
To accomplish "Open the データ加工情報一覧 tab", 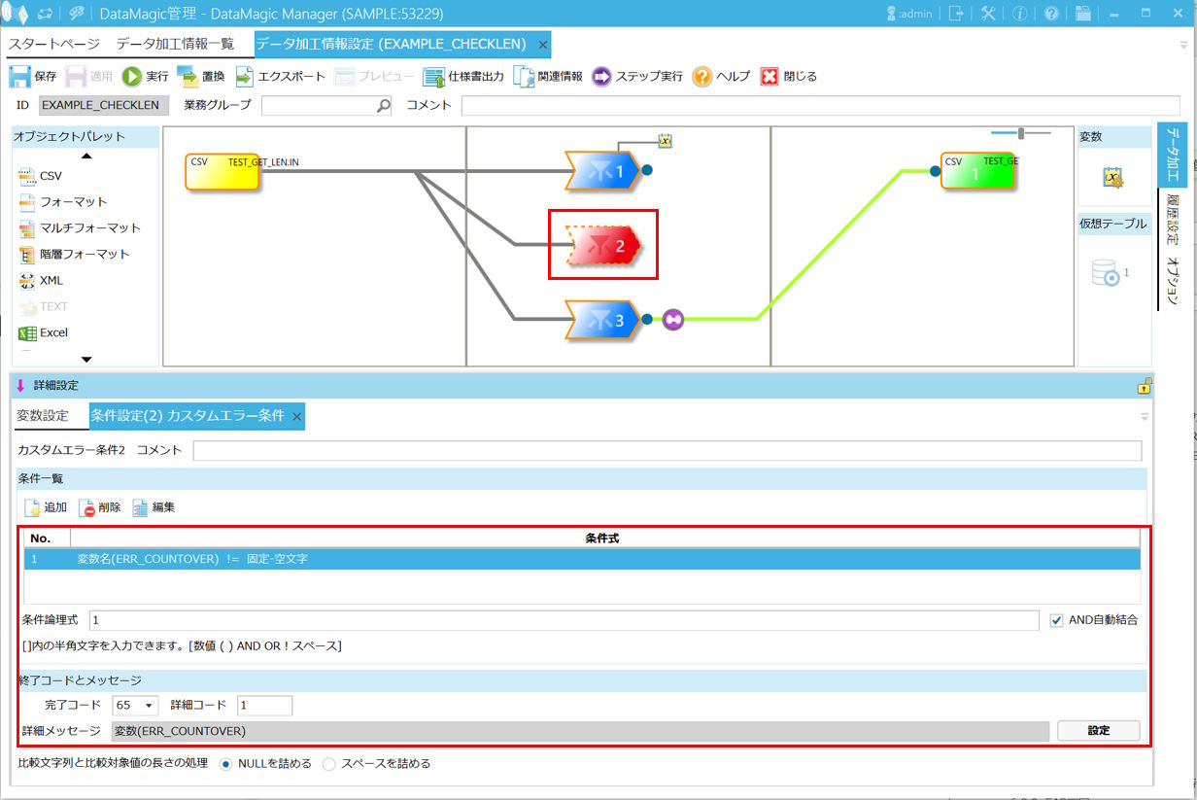I will (175, 45).
